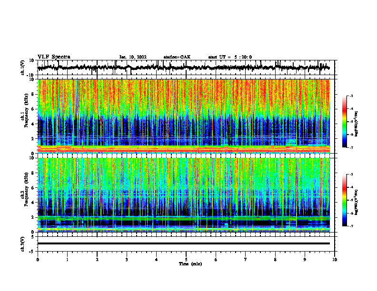Screen dimensions: 377x291
Task: Click the "-4" label on ch.1 colorbar
Action: [351, 109]
